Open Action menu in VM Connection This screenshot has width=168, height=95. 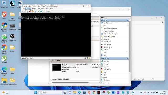coord(28,9)
